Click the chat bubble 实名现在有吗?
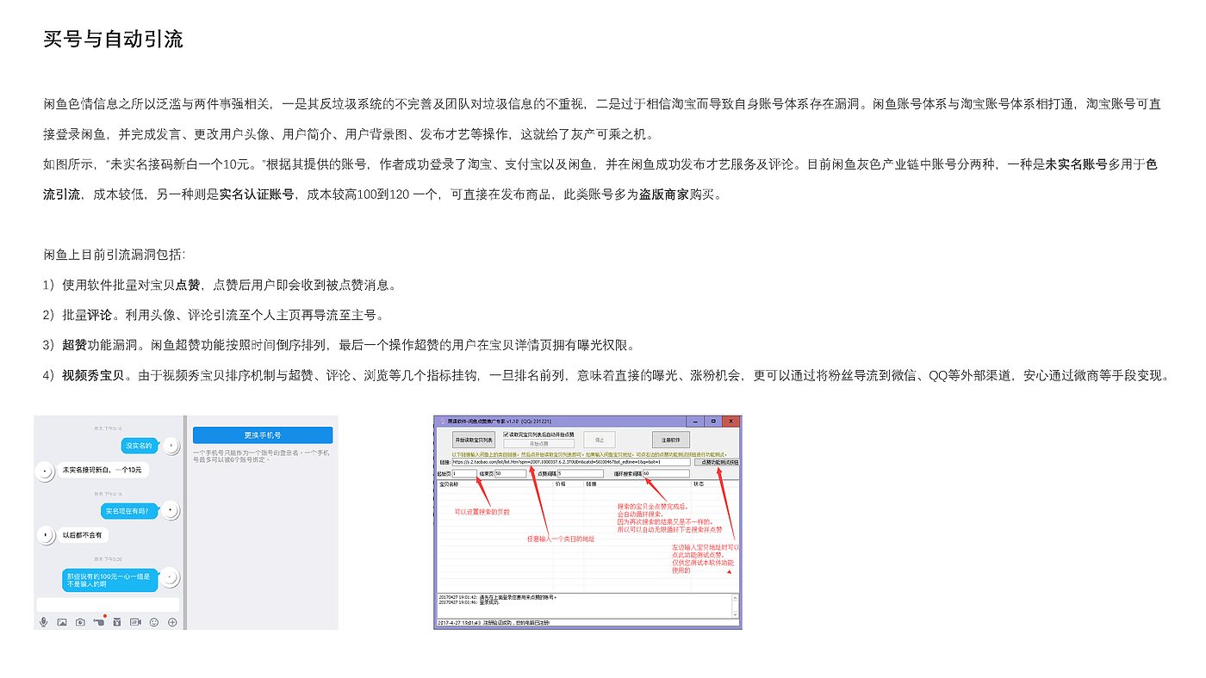 coord(129,511)
